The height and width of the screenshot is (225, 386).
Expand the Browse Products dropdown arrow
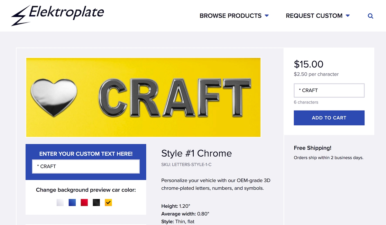tap(267, 16)
